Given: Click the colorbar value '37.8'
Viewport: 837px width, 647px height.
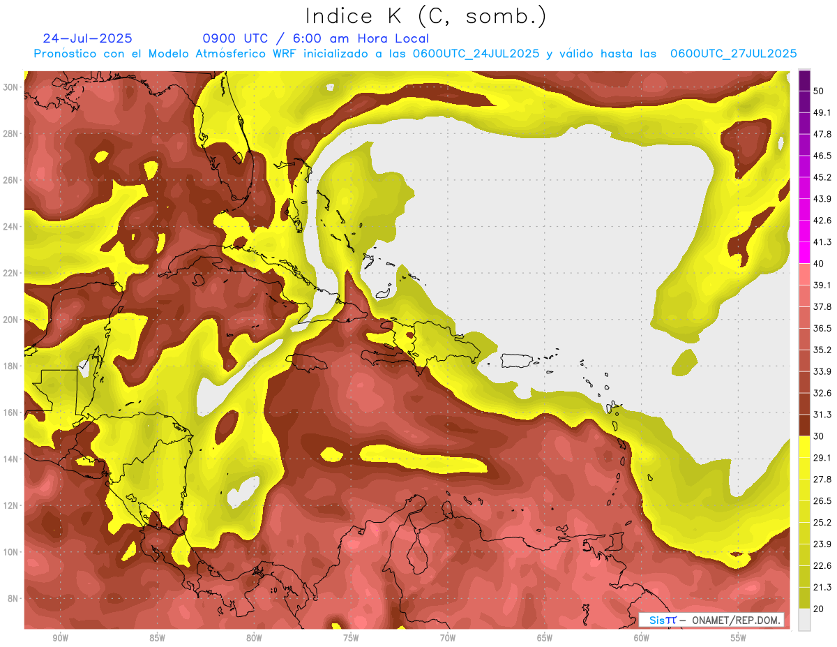Looking at the screenshot, I should [x=822, y=306].
